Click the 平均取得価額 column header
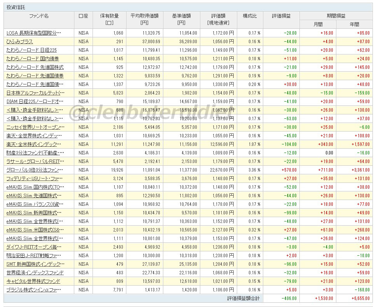 point(144,19)
